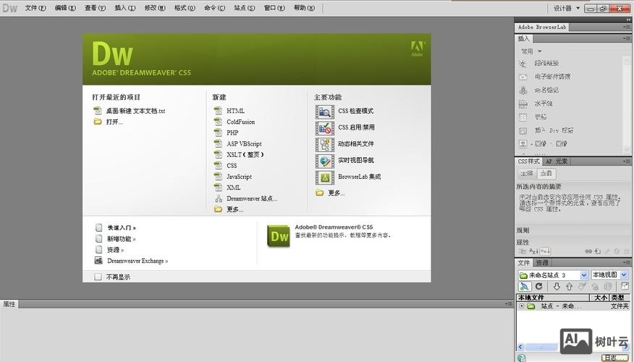Click the XML new file icon
This screenshot has width=634, height=362.
pos(219,188)
